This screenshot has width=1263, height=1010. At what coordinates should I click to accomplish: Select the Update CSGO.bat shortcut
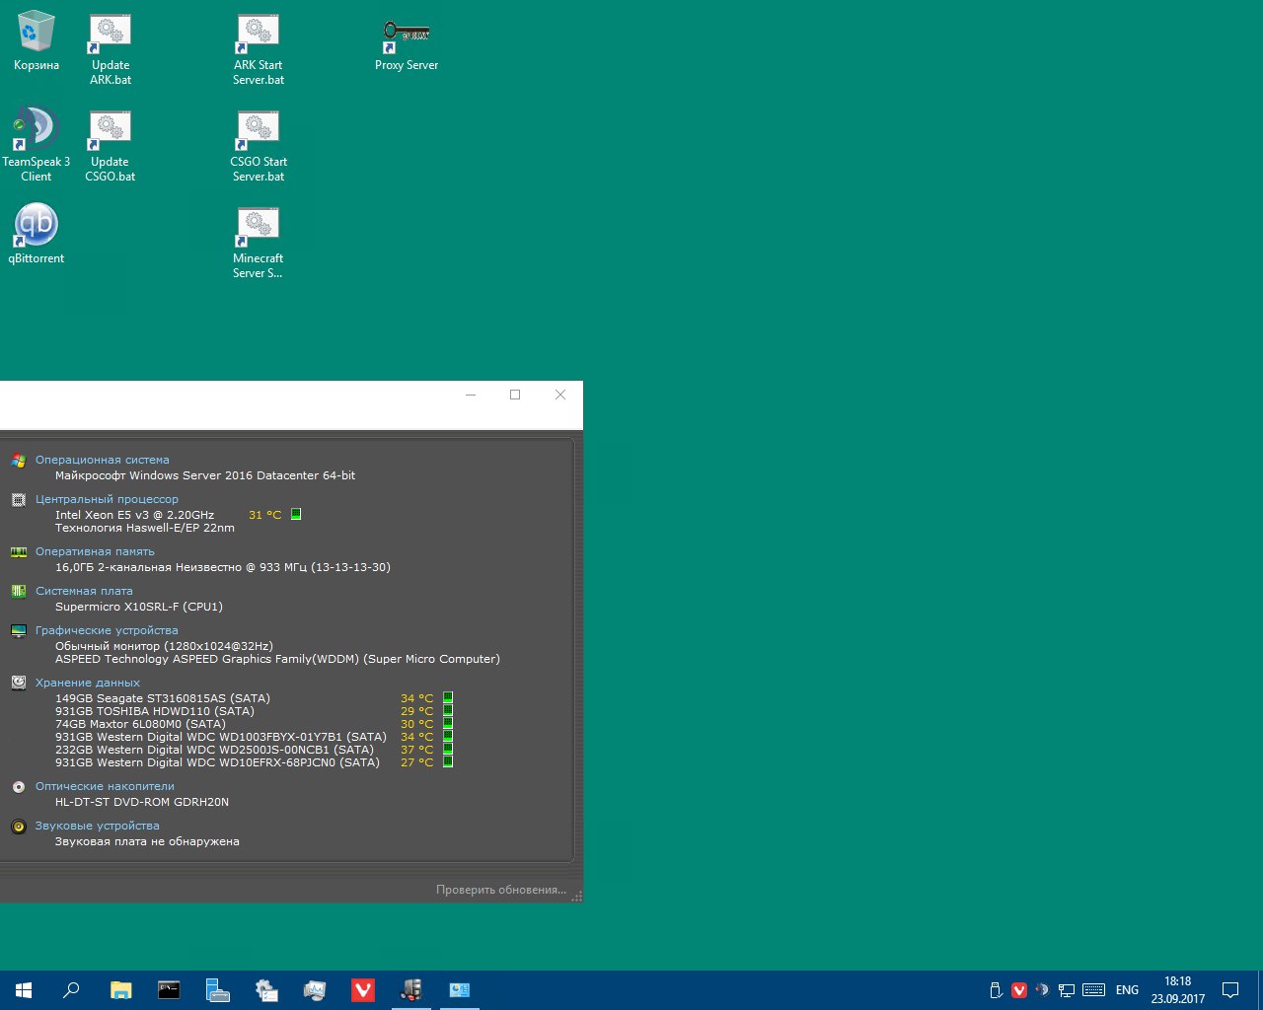point(111,146)
